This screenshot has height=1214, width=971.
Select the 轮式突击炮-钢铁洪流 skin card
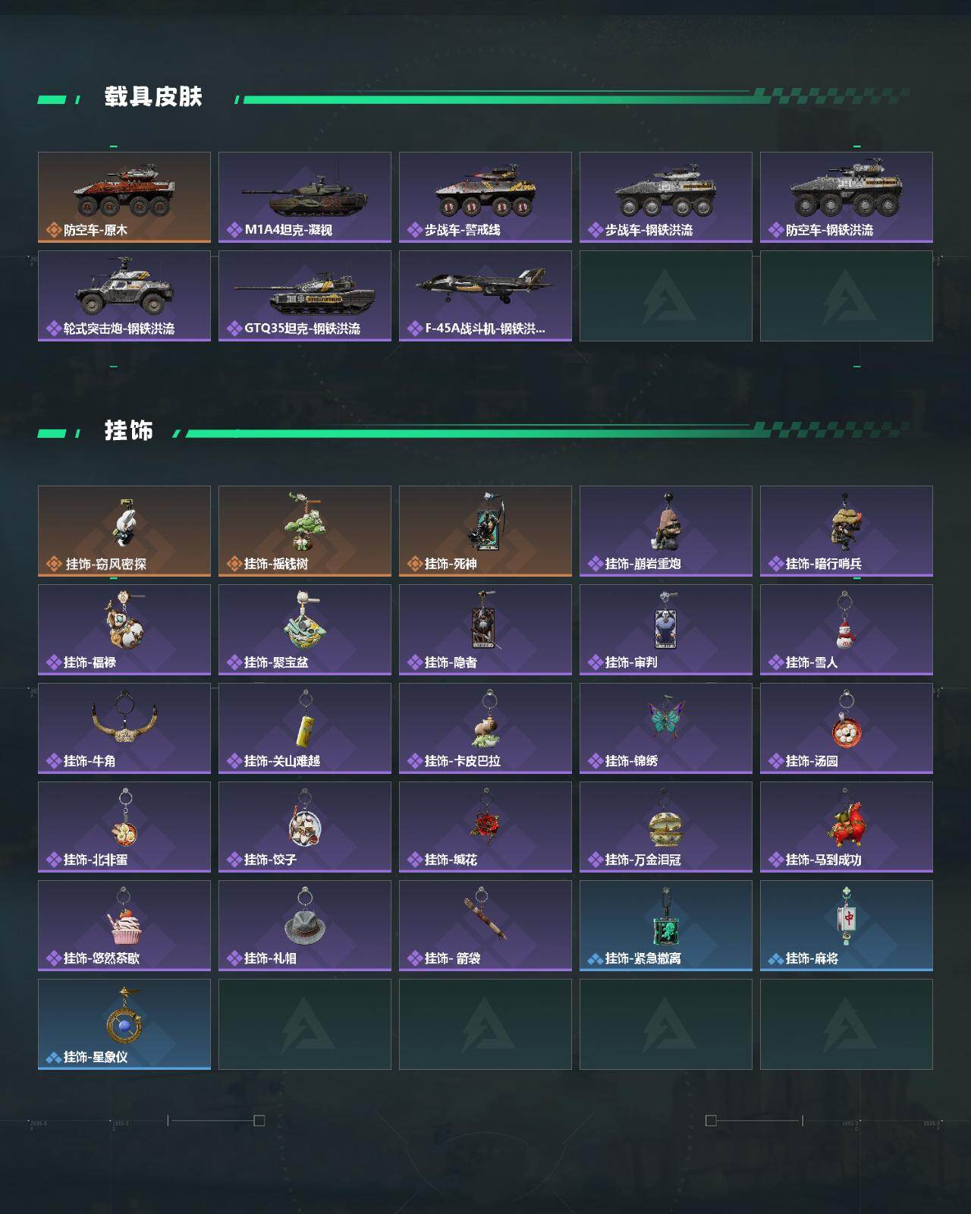coord(124,296)
